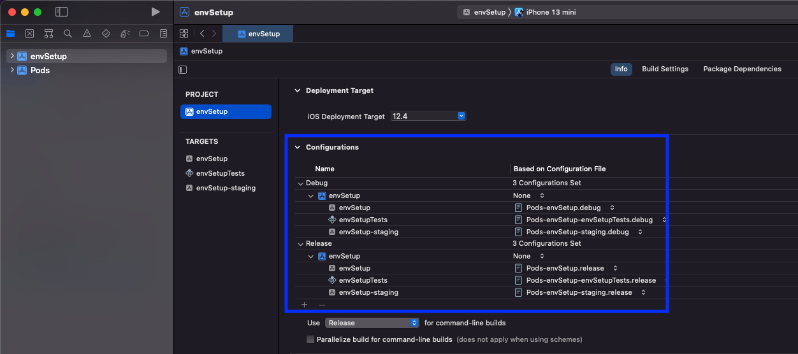Open Pods-envSetup.debug configuration file popup
The image size is (798, 354).
565,208
